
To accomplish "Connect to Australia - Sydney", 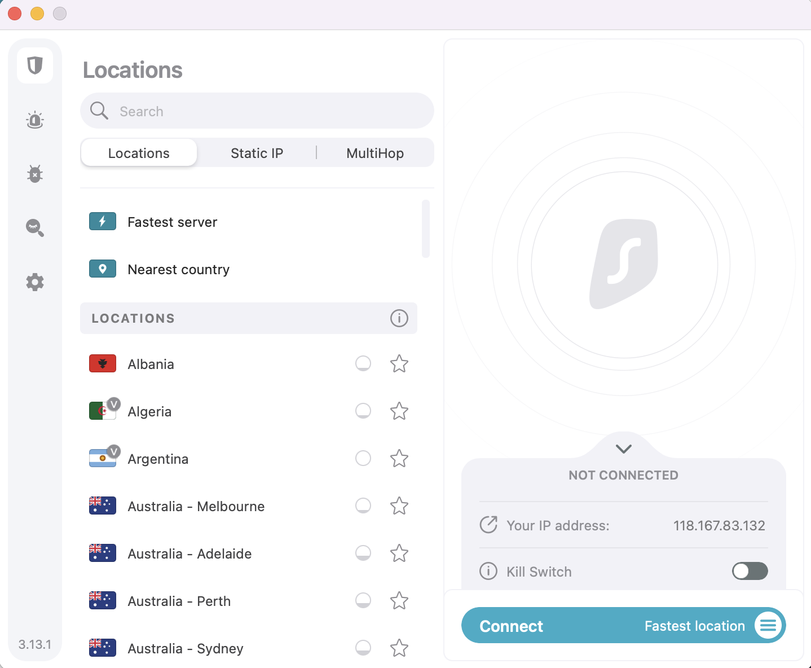I will pos(249,648).
